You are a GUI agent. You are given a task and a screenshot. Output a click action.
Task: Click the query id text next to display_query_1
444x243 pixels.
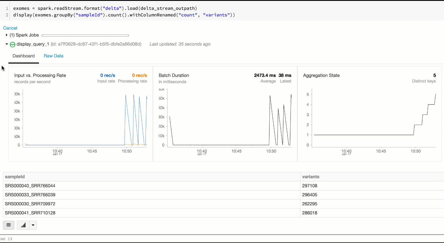96,44
